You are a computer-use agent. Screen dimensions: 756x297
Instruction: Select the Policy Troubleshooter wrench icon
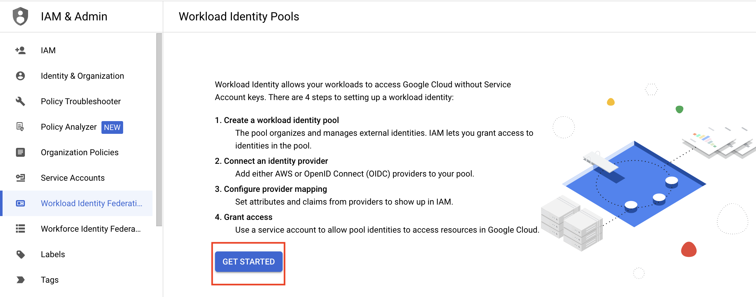click(20, 101)
